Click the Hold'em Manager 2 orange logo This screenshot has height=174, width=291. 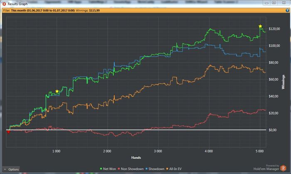click(x=283, y=168)
